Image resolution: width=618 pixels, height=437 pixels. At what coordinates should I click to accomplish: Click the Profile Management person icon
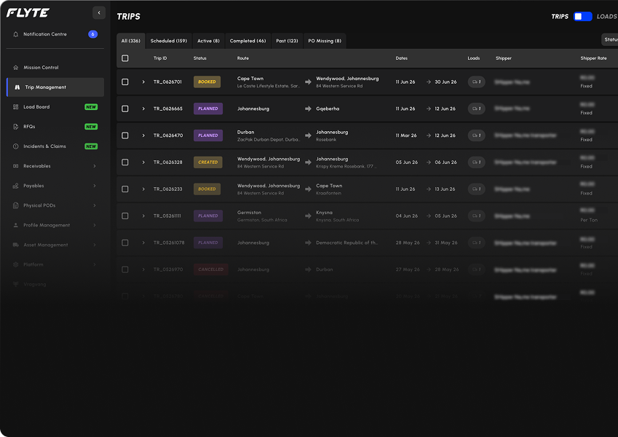pos(16,225)
